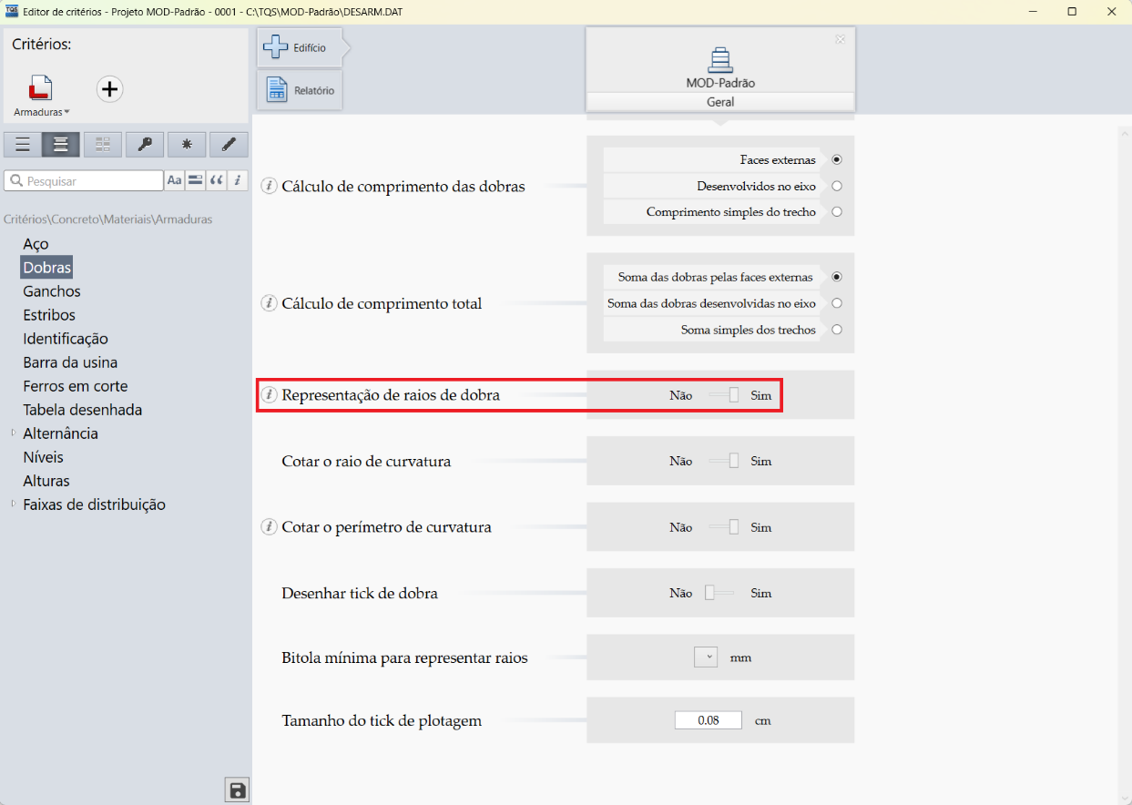Select Faces externas radio button

(837, 159)
